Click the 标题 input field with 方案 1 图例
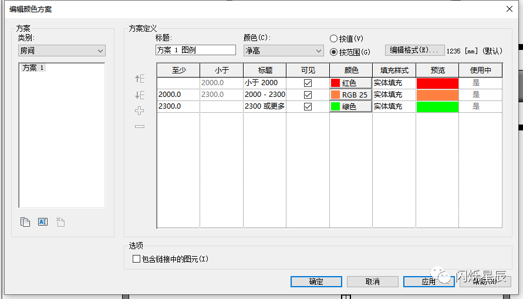 pos(196,50)
